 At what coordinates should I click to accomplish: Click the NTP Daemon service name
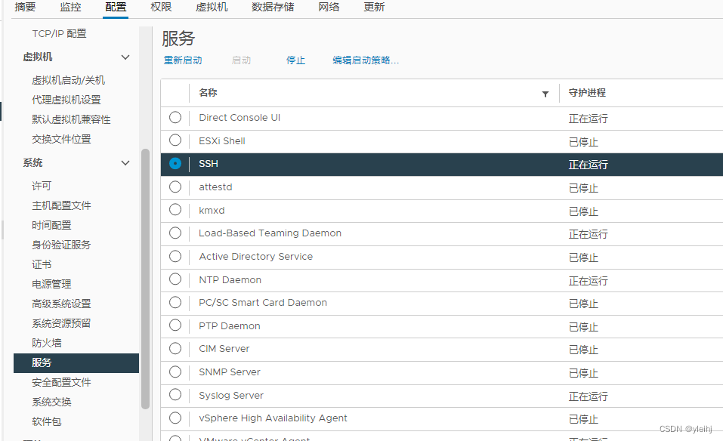[230, 279]
